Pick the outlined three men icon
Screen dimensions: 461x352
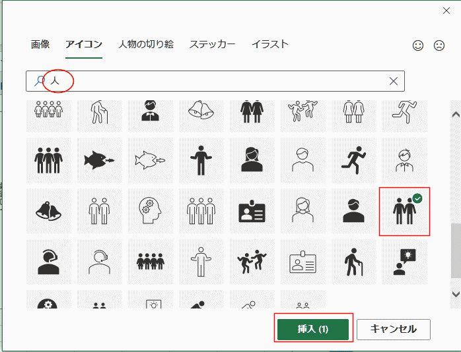coord(201,211)
